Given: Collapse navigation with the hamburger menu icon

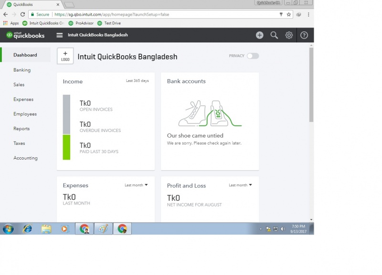Looking at the screenshot, I should click(x=59, y=35).
